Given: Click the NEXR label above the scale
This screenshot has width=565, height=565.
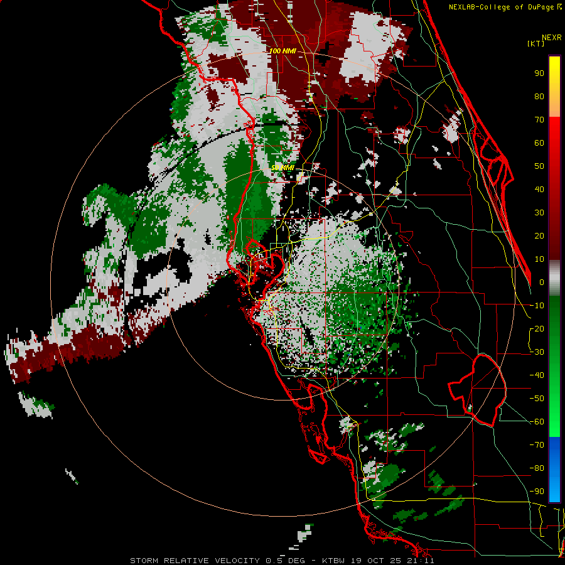Looking at the screenshot, I should [552, 38].
